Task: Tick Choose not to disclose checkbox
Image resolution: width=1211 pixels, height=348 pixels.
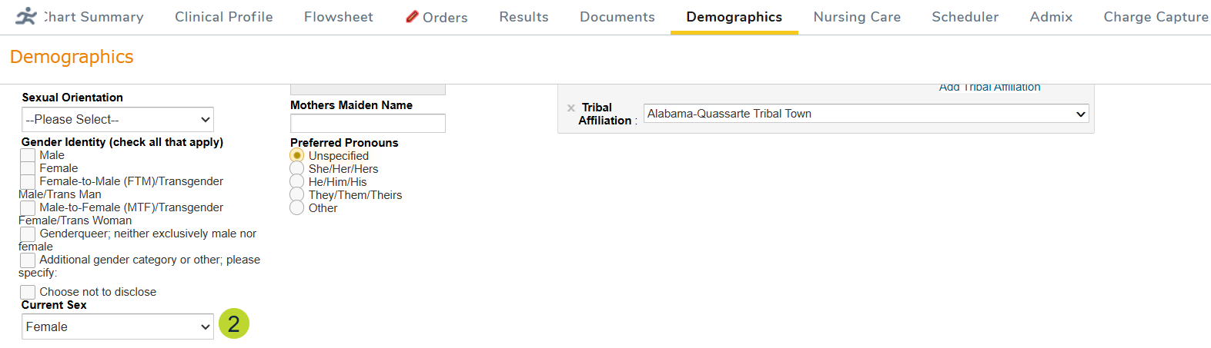Action: [28, 292]
